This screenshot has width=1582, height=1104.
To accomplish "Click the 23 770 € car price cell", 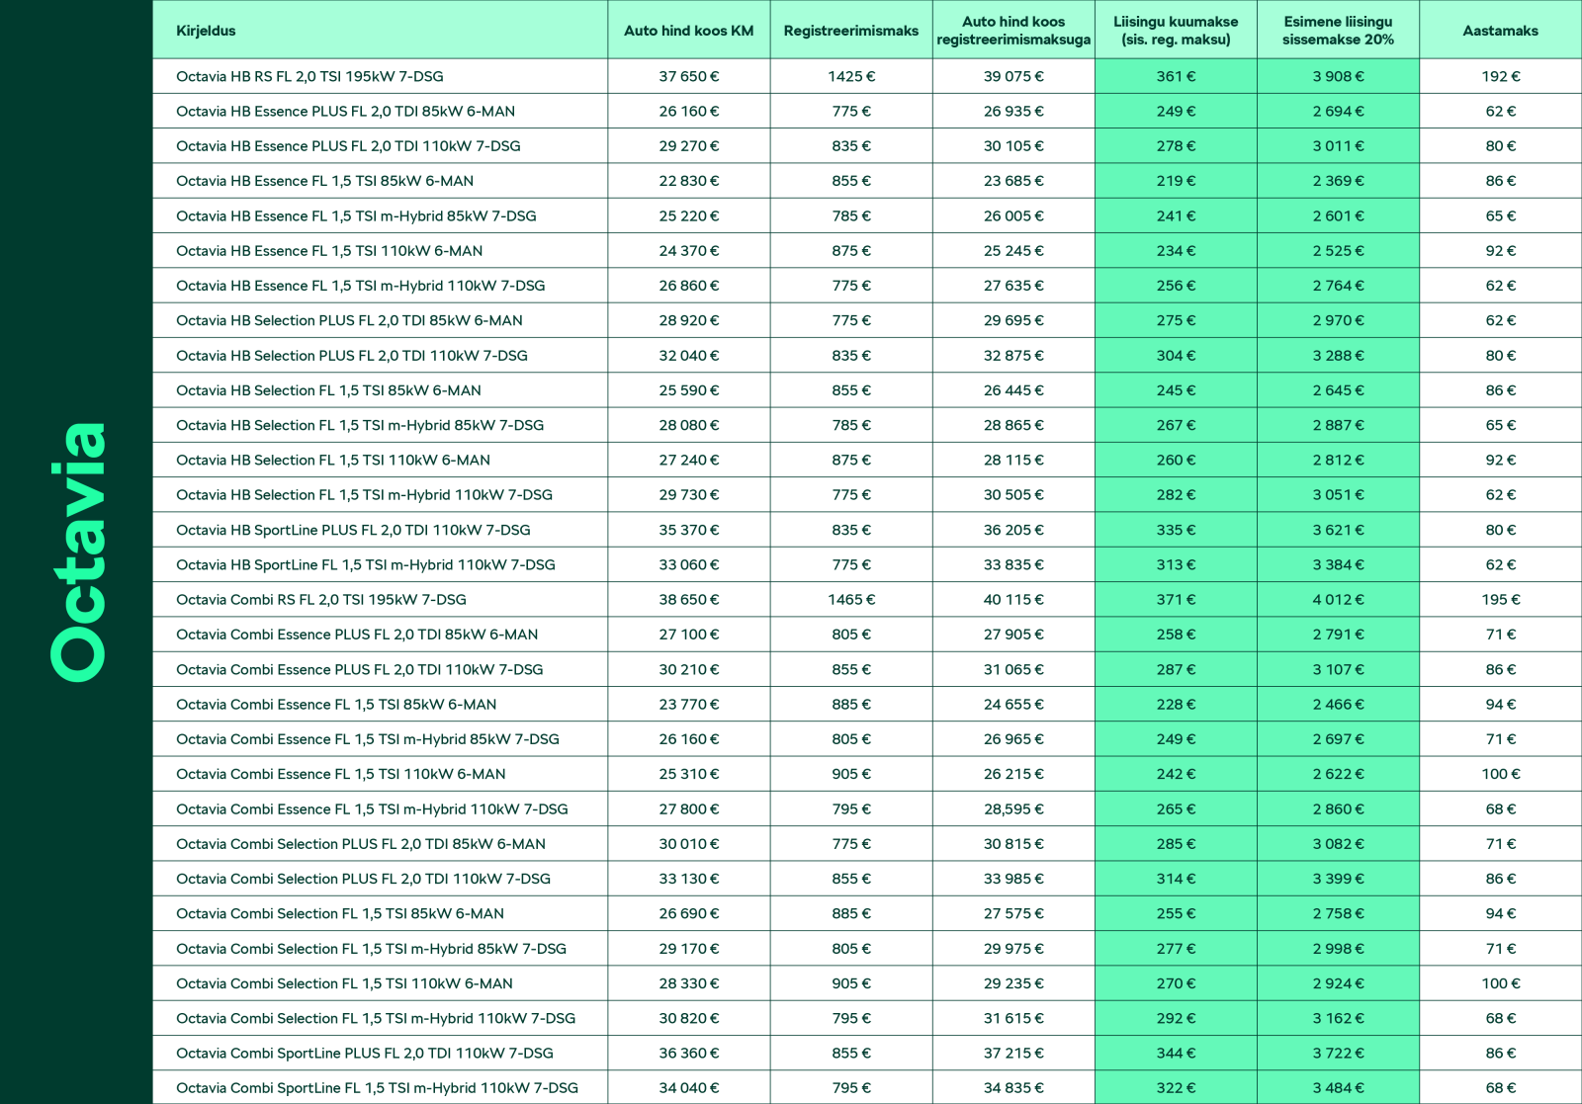I will click(x=688, y=704).
